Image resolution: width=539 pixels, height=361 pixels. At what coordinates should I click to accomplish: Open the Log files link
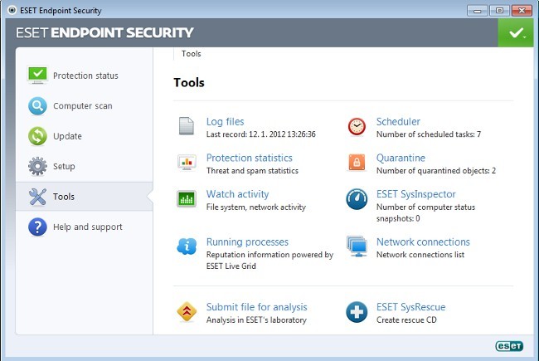pos(225,121)
